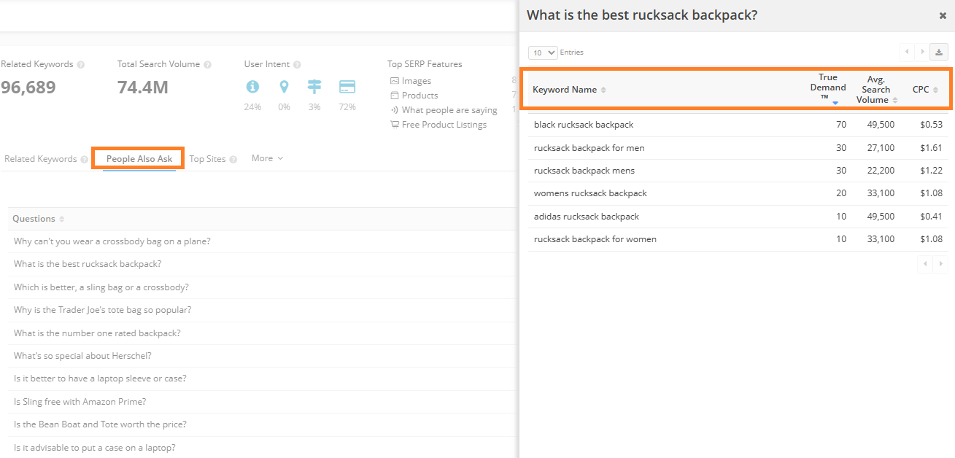Go to next page at table bottom
This screenshot has width=955, height=458.
pos(940,264)
